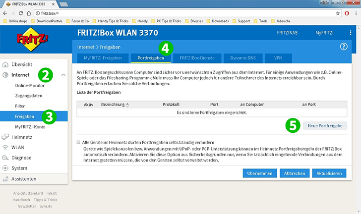This screenshot has height=214, width=361.
Task: Click the FRITZ! logo
Action: [x=32, y=39]
